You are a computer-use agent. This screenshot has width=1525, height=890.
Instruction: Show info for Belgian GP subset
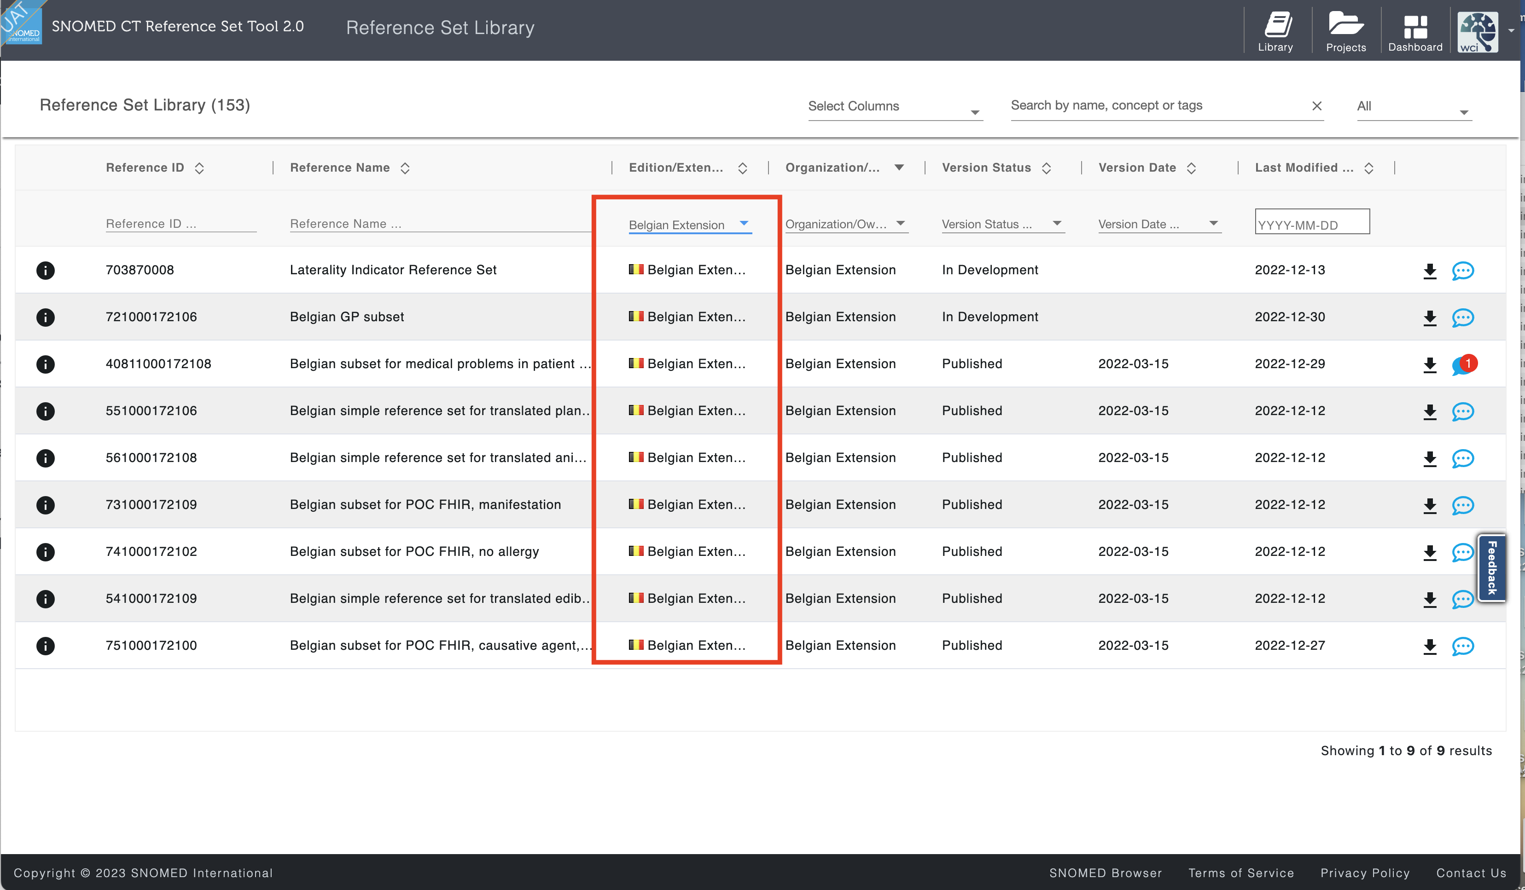tap(46, 317)
